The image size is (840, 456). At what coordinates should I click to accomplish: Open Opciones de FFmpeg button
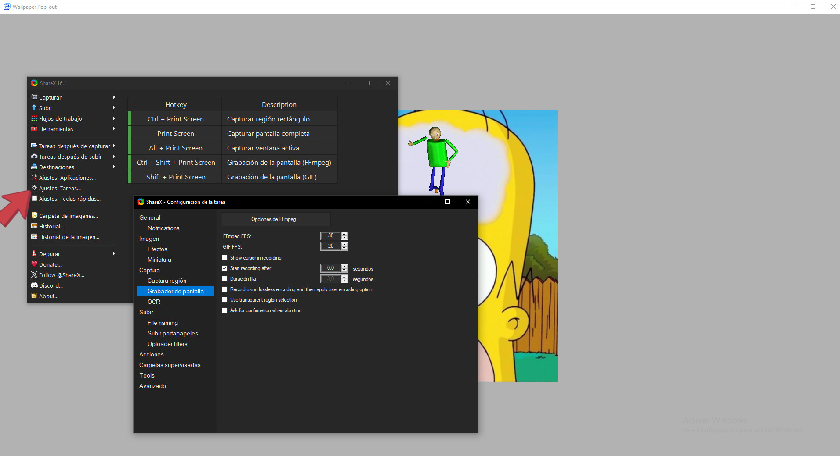276,219
